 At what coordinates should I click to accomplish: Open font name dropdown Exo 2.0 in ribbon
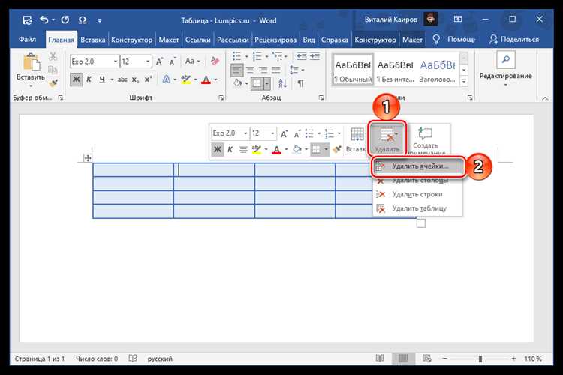(116, 61)
